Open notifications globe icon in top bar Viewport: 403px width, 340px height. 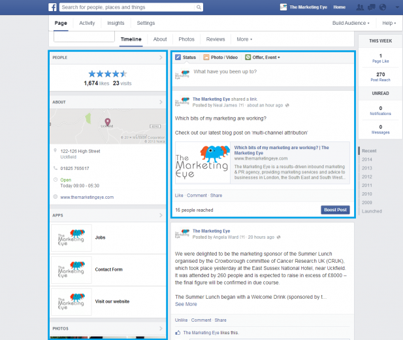[x=383, y=7]
